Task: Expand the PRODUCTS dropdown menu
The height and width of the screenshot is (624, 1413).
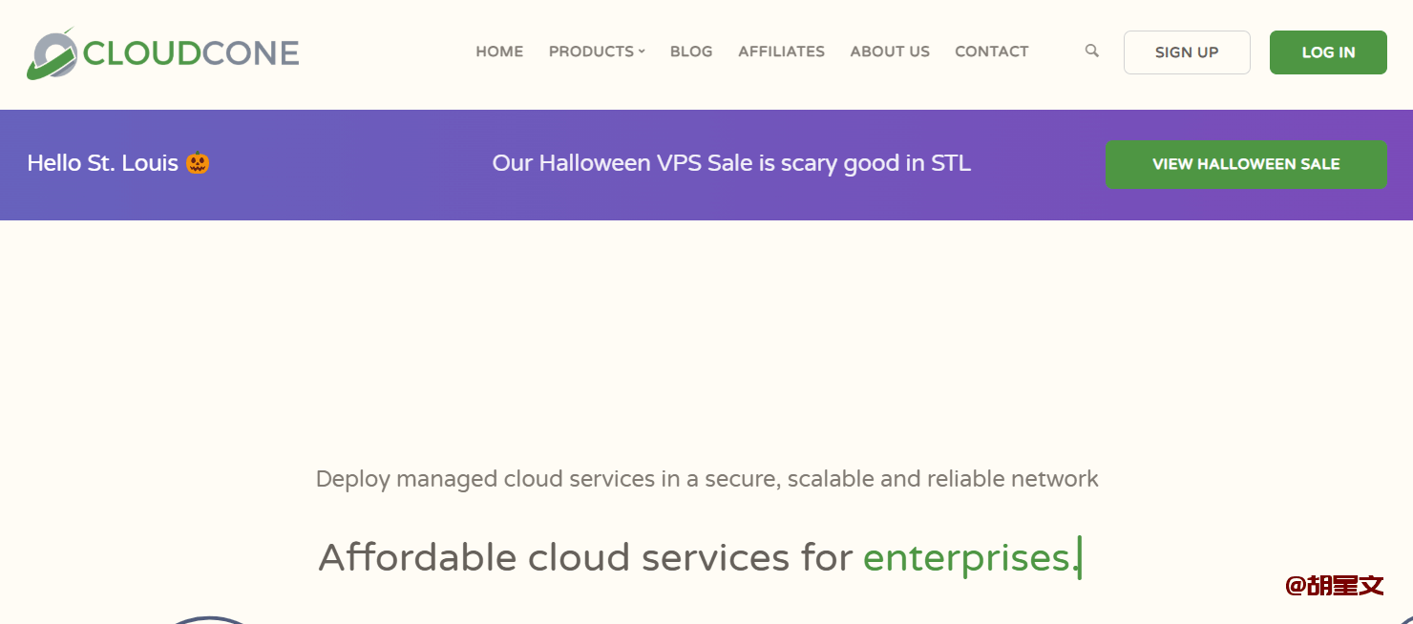Action: (597, 52)
